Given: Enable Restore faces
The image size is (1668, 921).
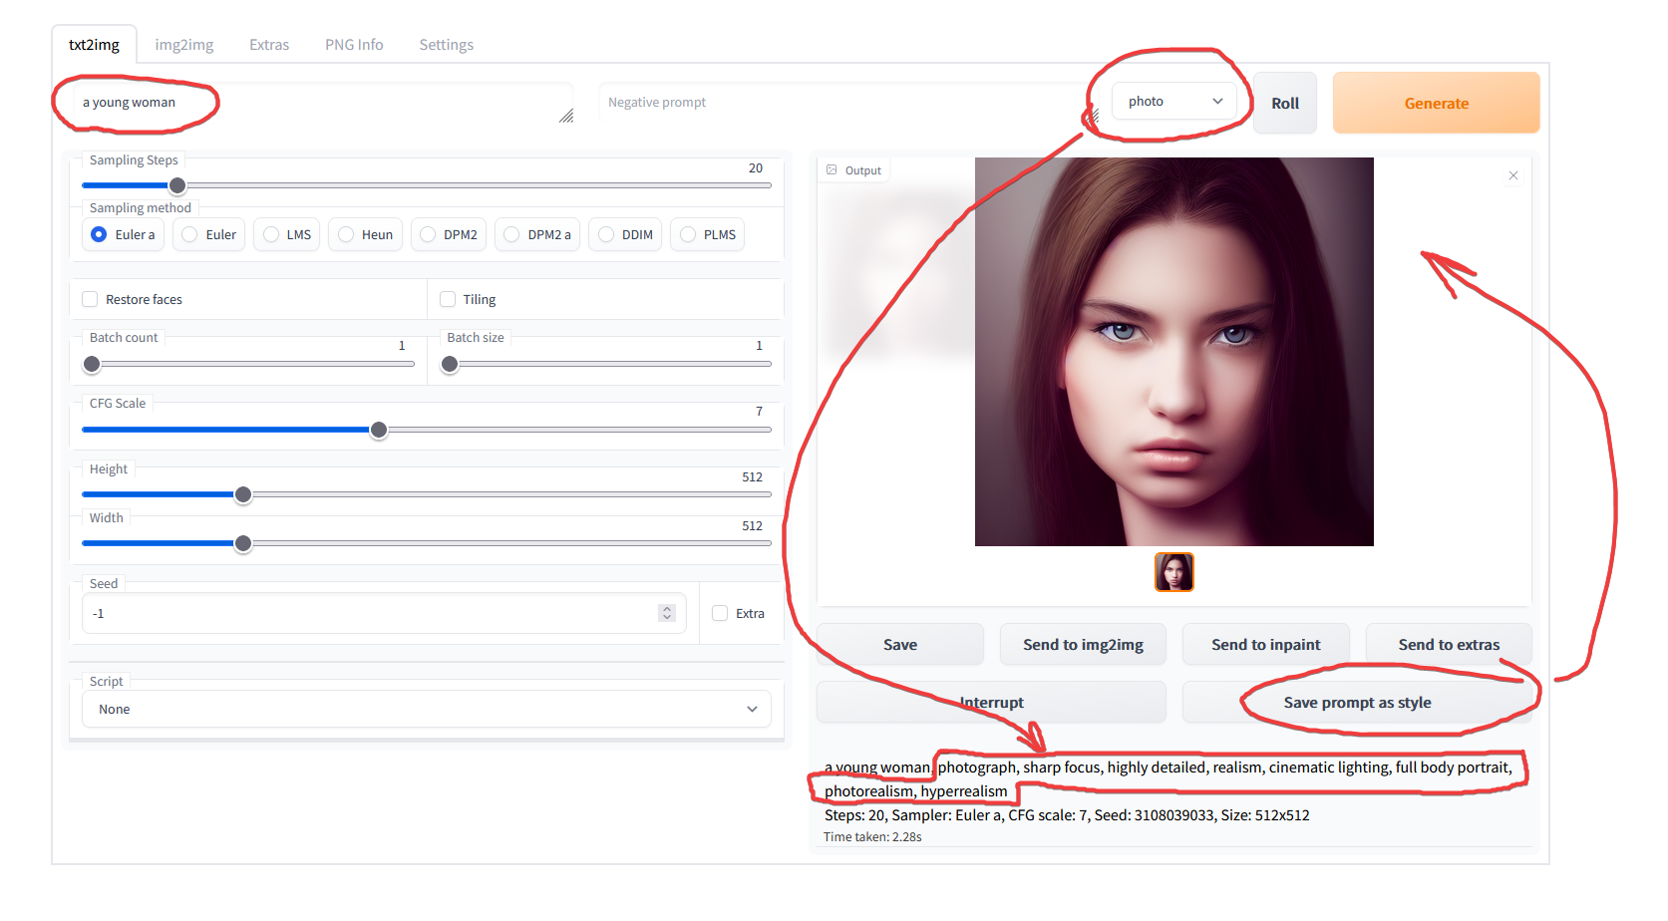Looking at the screenshot, I should [x=90, y=299].
